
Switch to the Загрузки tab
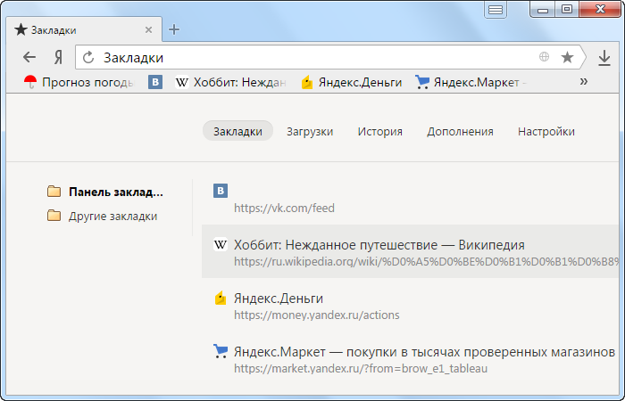pos(310,131)
